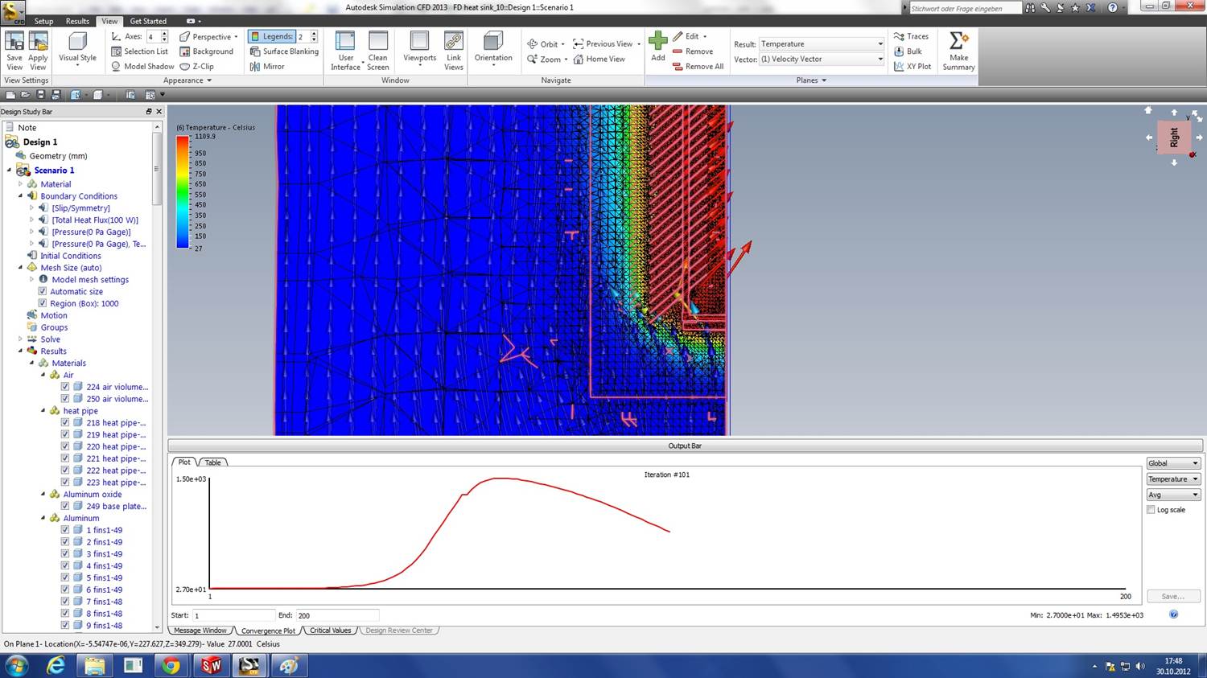The image size is (1207, 678).
Task: Expand the Material tree node
Action: pos(21,184)
